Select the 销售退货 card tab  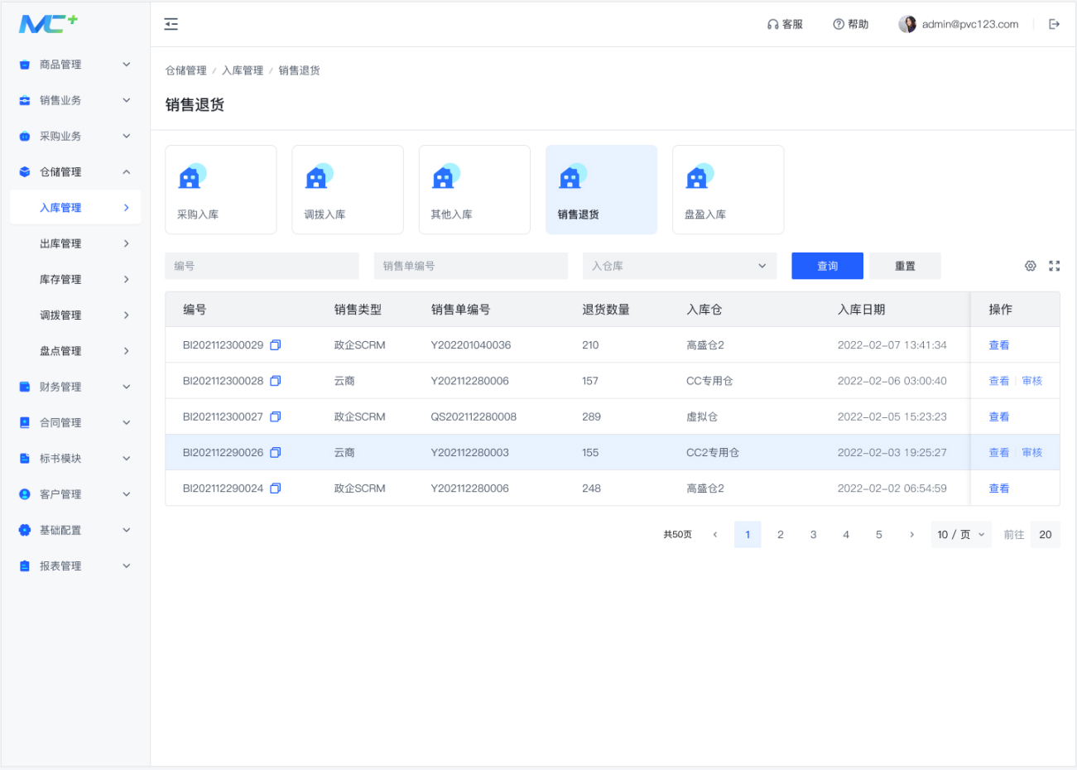click(601, 190)
